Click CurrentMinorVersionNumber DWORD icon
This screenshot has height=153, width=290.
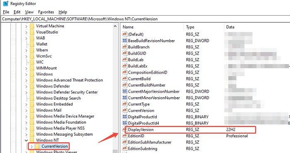(x=125, y=98)
